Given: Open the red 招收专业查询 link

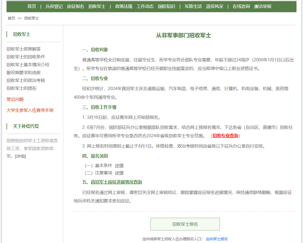Looking at the screenshot, I should tap(225, 136).
